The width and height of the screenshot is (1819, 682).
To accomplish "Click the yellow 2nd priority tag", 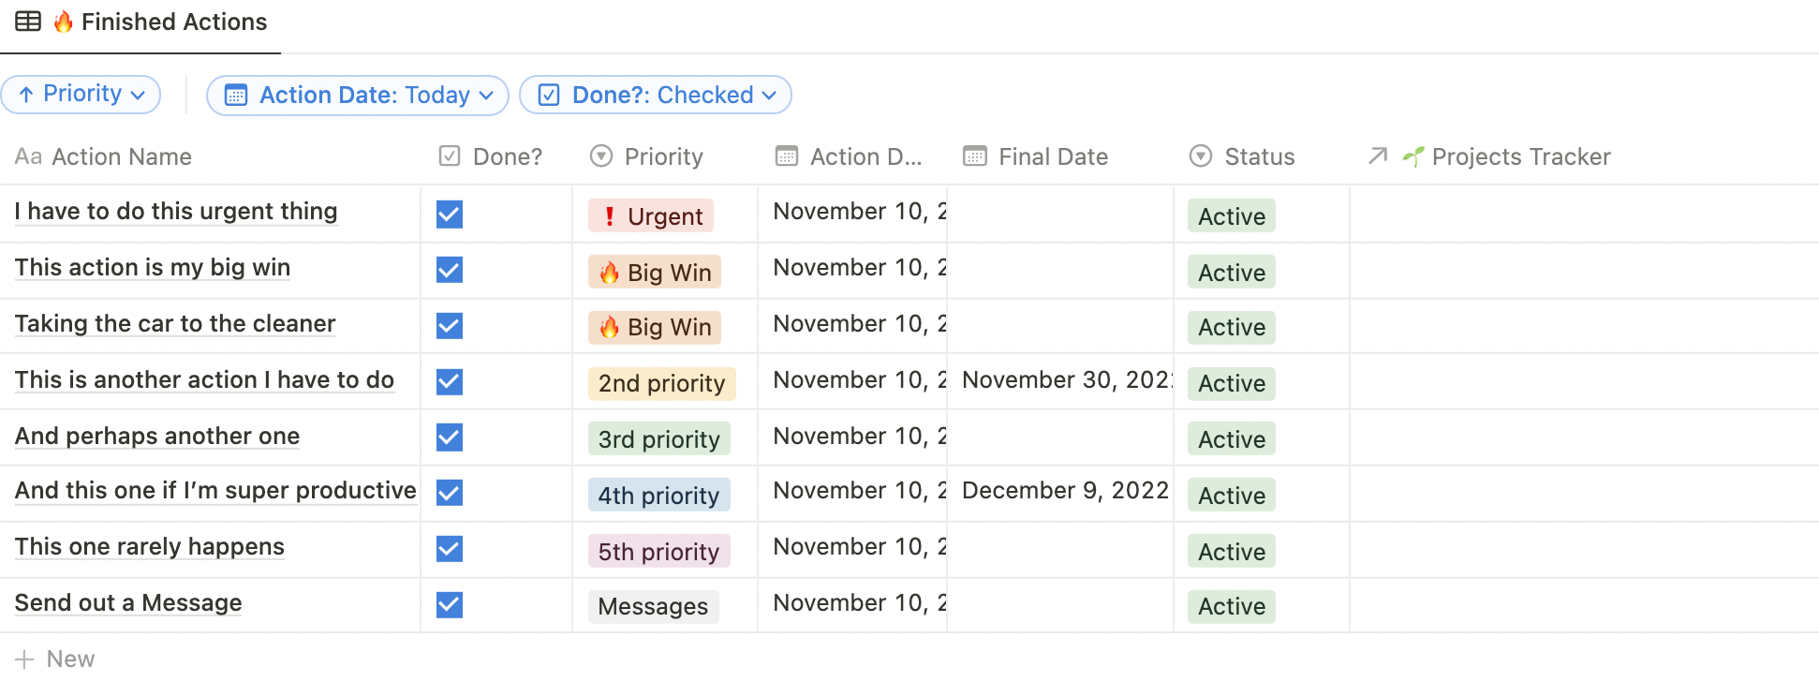I will click(662, 383).
